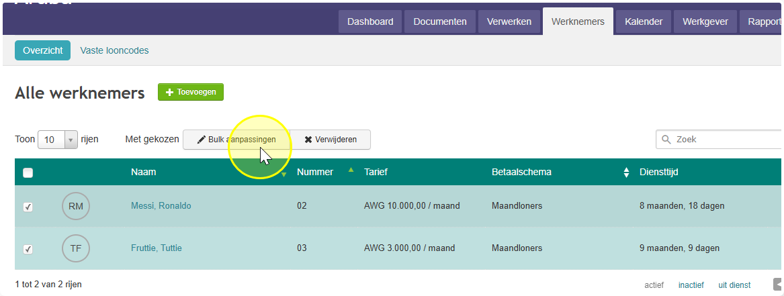Click the Overzicht sub-tab button
The width and height of the screenshot is (784, 296).
[x=42, y=50]
